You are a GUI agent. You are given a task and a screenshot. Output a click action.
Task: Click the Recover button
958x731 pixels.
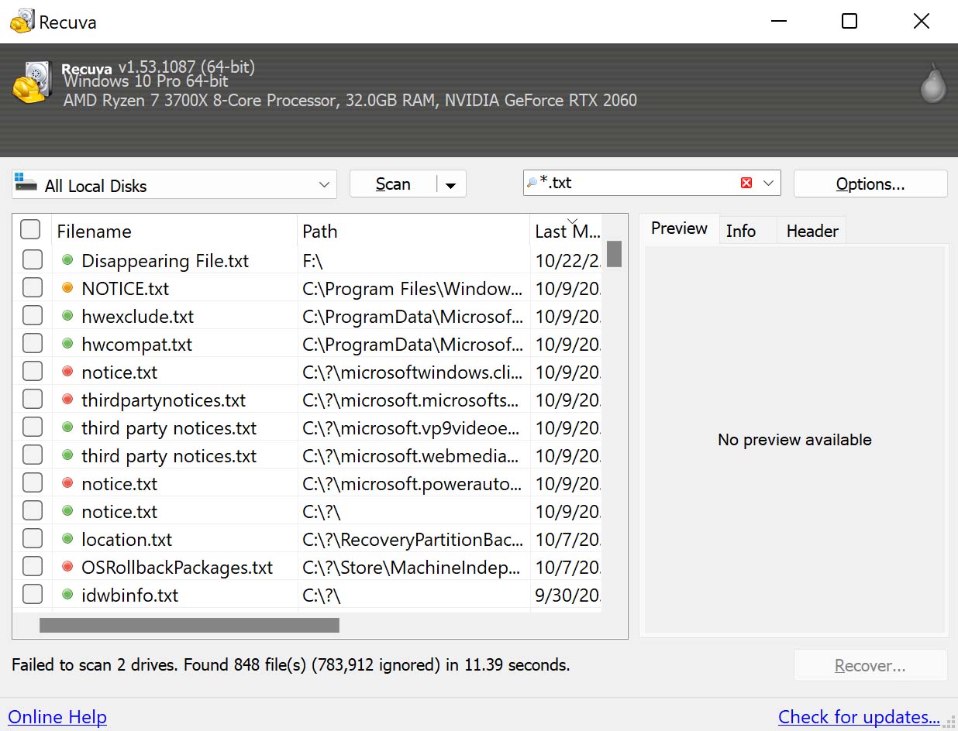870,665
